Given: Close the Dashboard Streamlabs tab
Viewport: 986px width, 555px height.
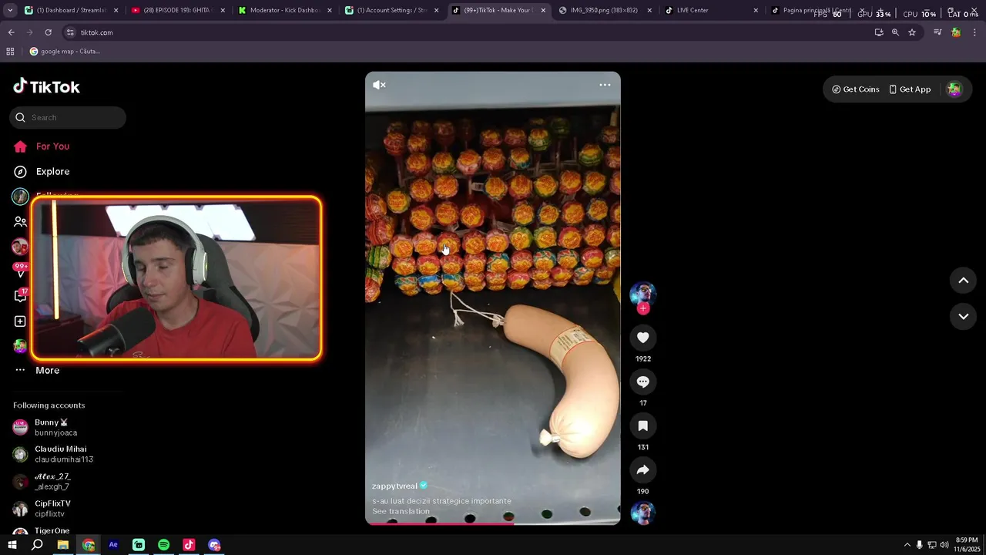Looking at the screenshot, I should pos(116,10).
